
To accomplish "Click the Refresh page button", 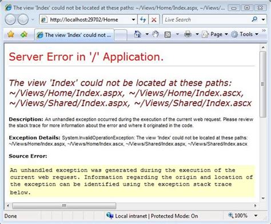I will point(143,19).
